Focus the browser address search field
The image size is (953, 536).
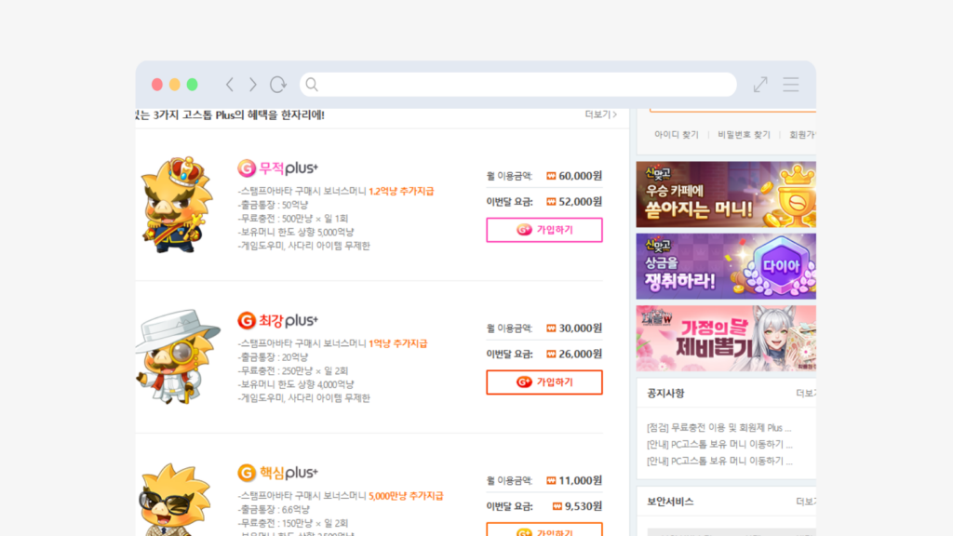[x=517, y=85]
